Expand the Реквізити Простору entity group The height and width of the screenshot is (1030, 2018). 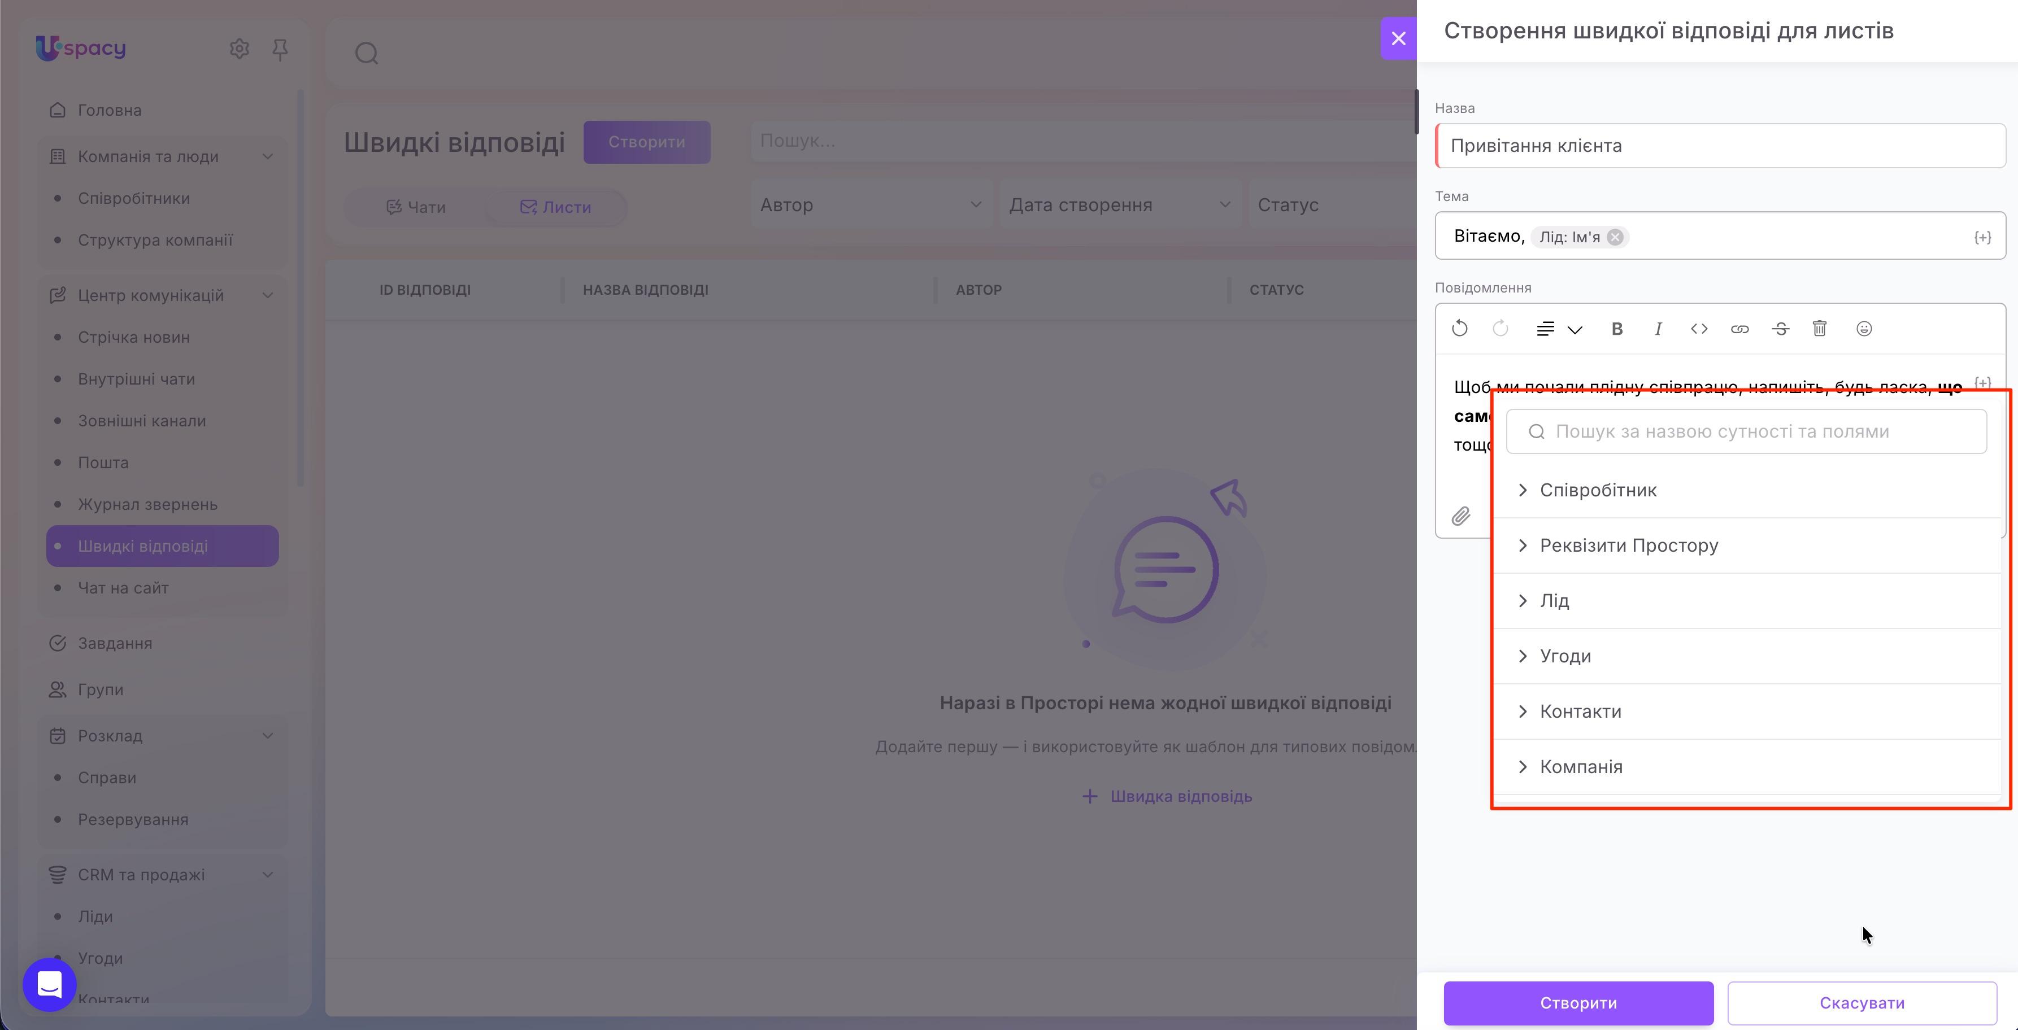tap(1747, 546)
